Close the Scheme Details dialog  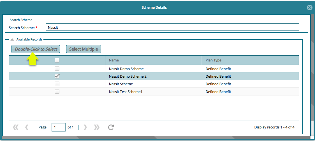pos(309,8)
